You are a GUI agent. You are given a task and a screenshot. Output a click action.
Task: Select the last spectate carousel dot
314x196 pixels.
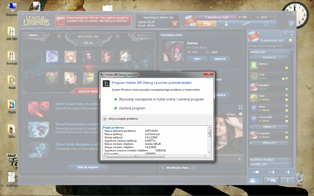(x=153, y=35)
